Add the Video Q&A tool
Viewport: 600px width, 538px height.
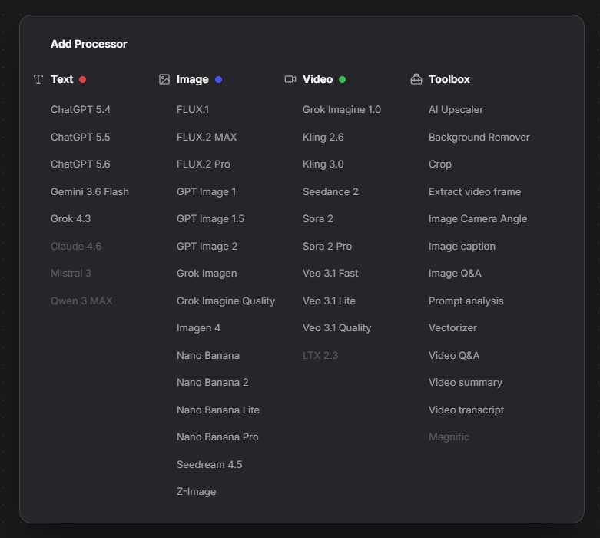click(454, 355)
